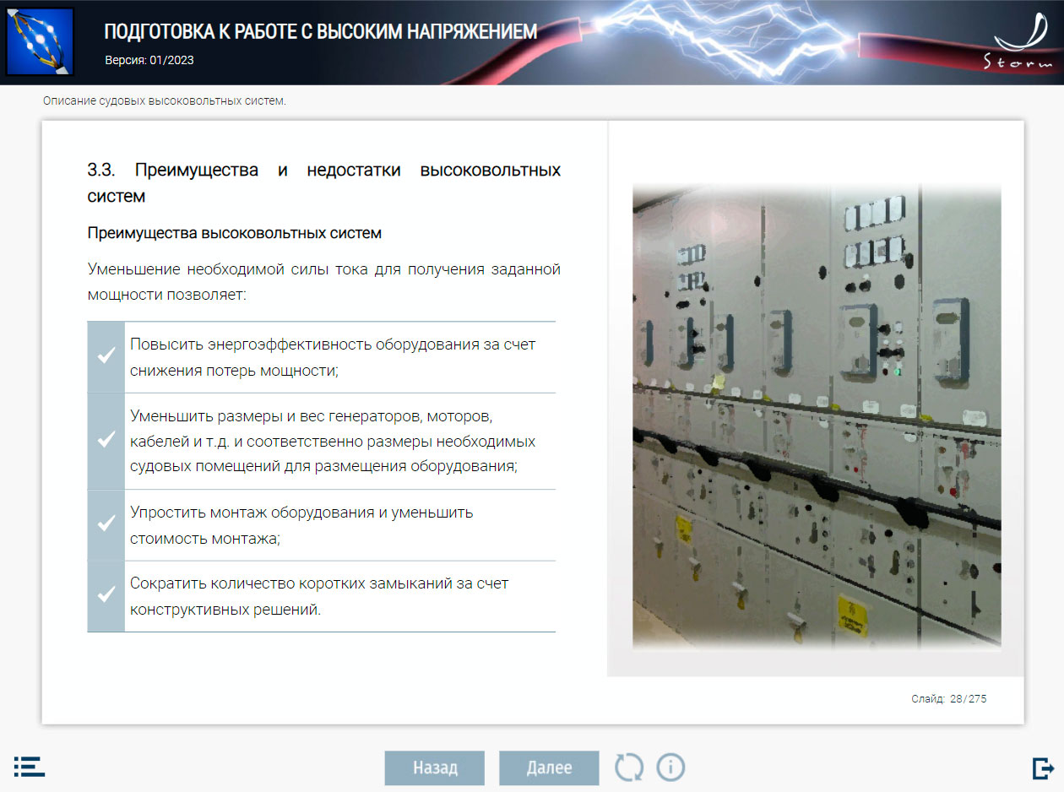1064x792 pixels.
Task: Click the slide counter 'Слайд: 28/275'
Action: tap(948, 699)
